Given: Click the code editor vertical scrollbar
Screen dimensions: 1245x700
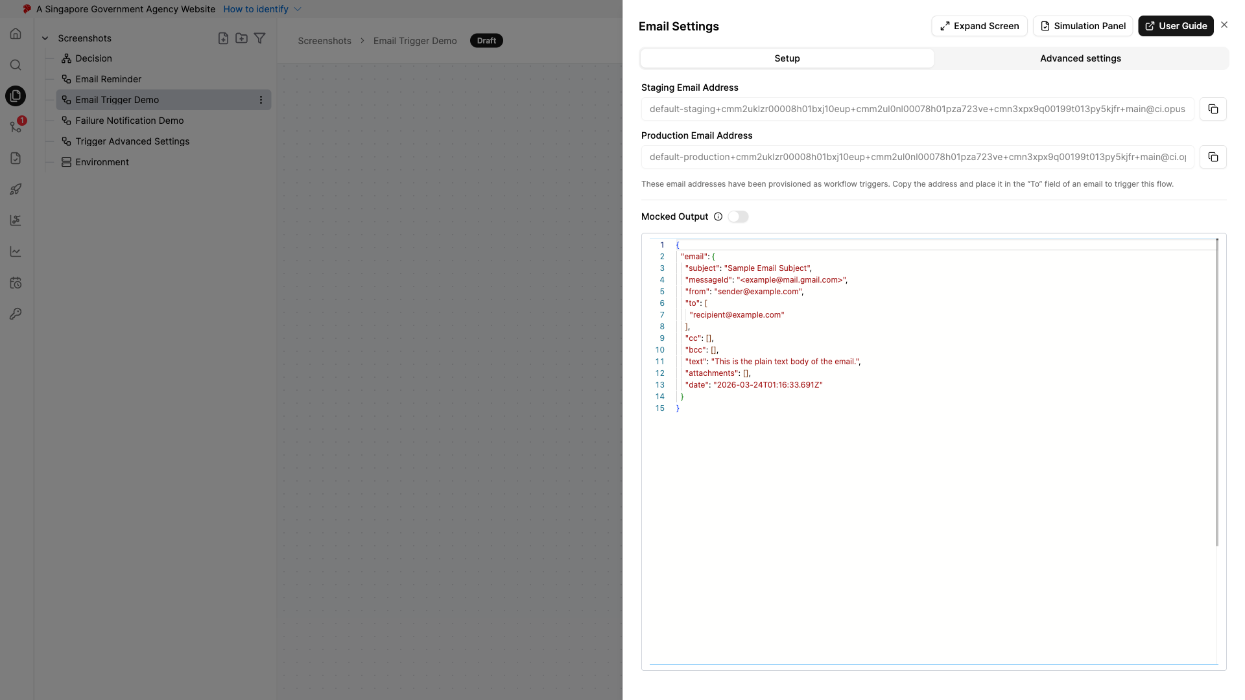Looking at the screenshot, I should (x=1217, y=392).
